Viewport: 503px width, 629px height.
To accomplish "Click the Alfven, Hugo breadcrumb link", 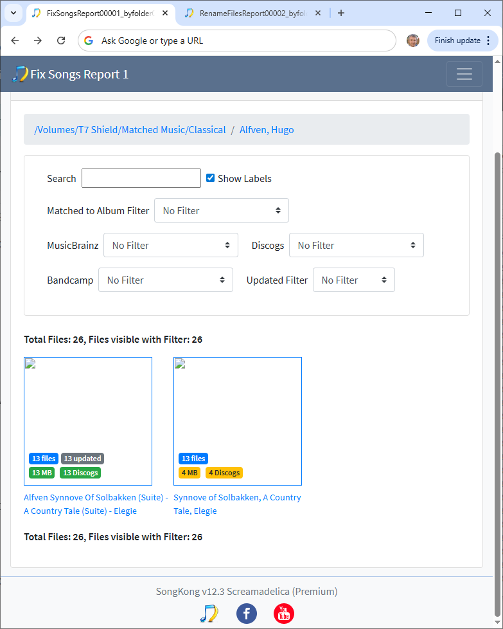I will pos(267,130).
